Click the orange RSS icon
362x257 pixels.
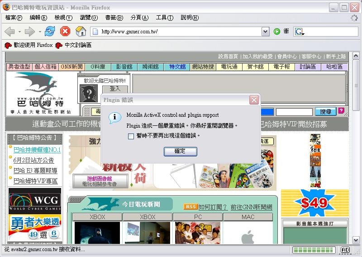(x=191, y=207)
